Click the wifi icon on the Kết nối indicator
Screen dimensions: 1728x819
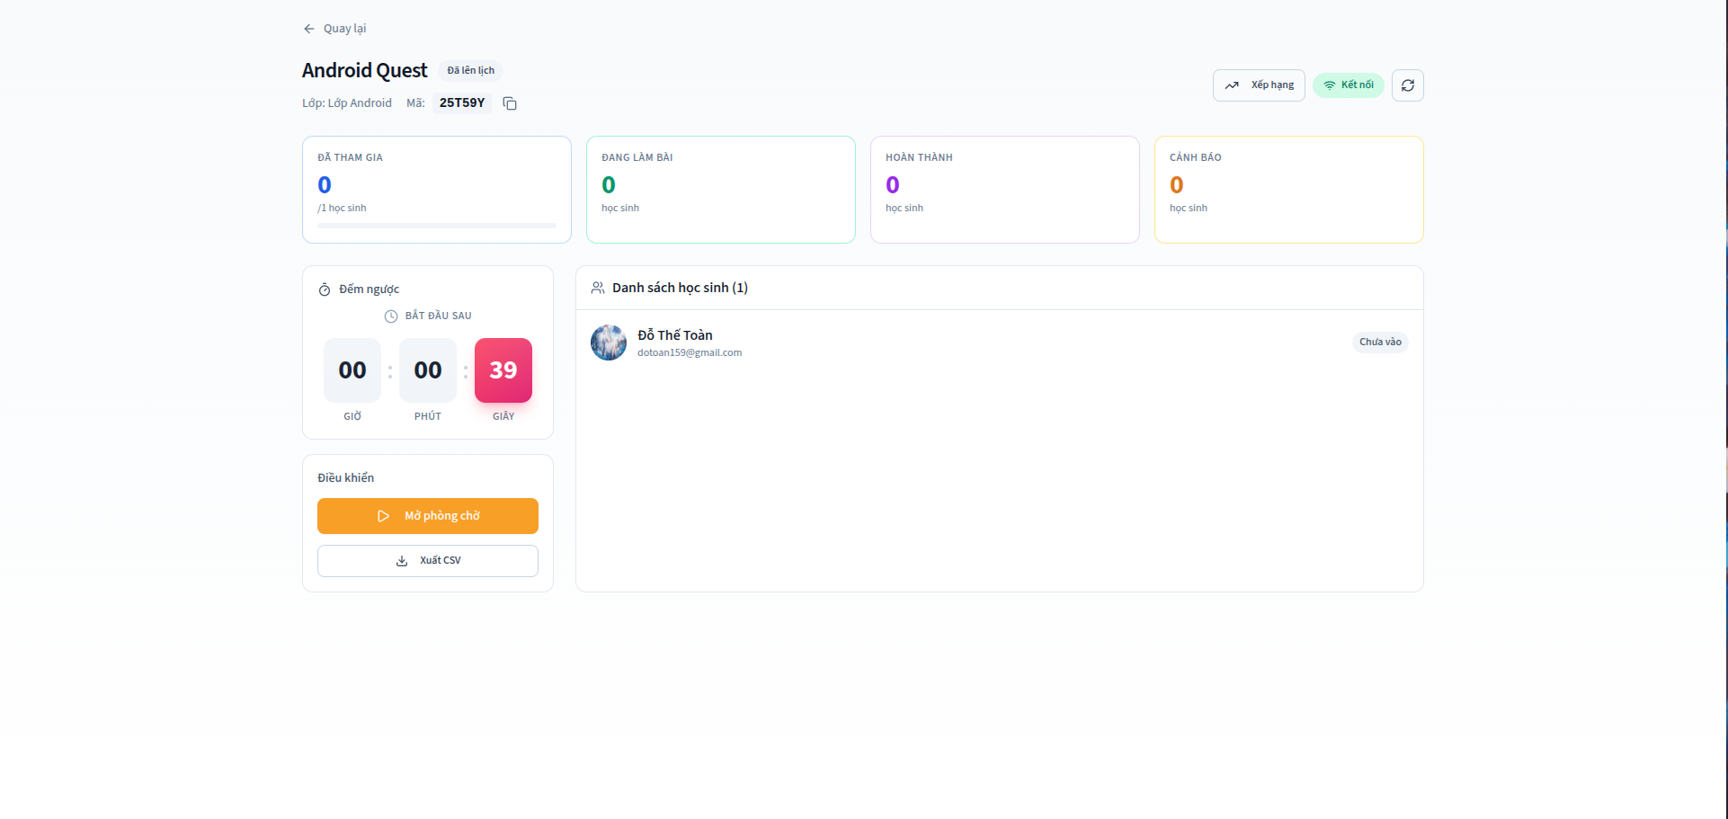1330,85
